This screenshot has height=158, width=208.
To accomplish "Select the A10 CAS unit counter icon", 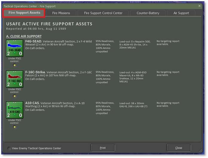I will click(x=15, y=109).
